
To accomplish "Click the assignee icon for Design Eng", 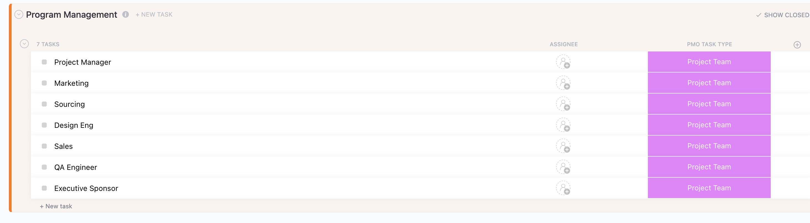I will pos(563,125).
